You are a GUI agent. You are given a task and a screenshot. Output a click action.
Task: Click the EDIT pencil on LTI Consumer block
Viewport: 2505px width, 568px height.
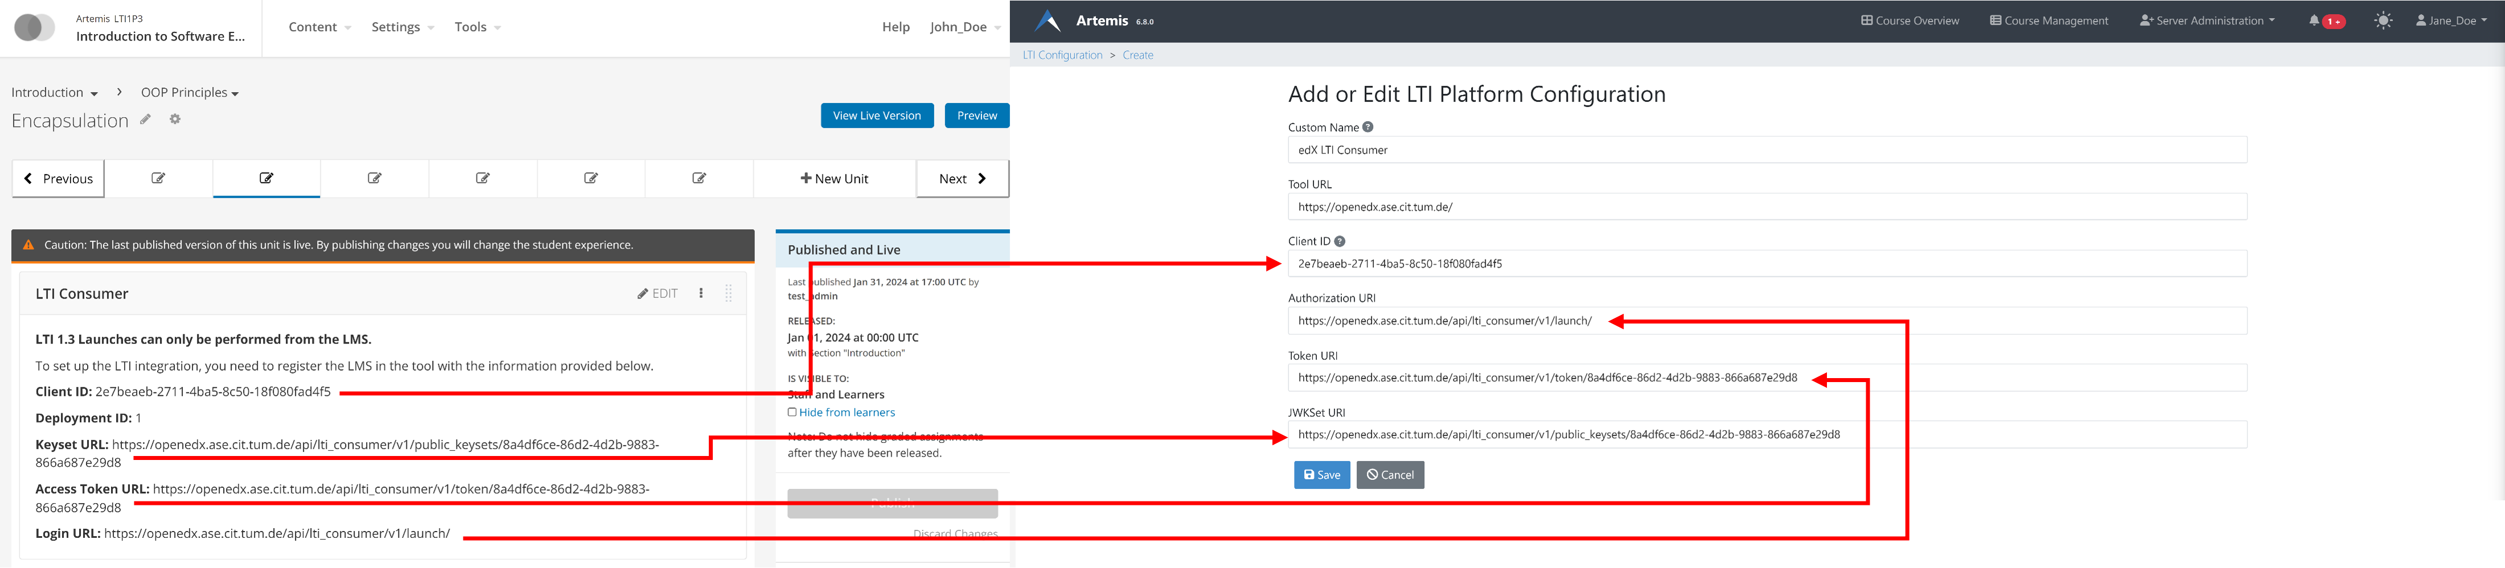[x=656, y=292]
